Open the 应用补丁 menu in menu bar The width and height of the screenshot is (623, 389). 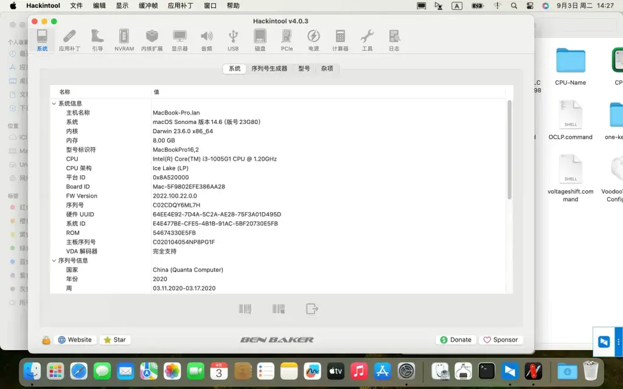180,5
